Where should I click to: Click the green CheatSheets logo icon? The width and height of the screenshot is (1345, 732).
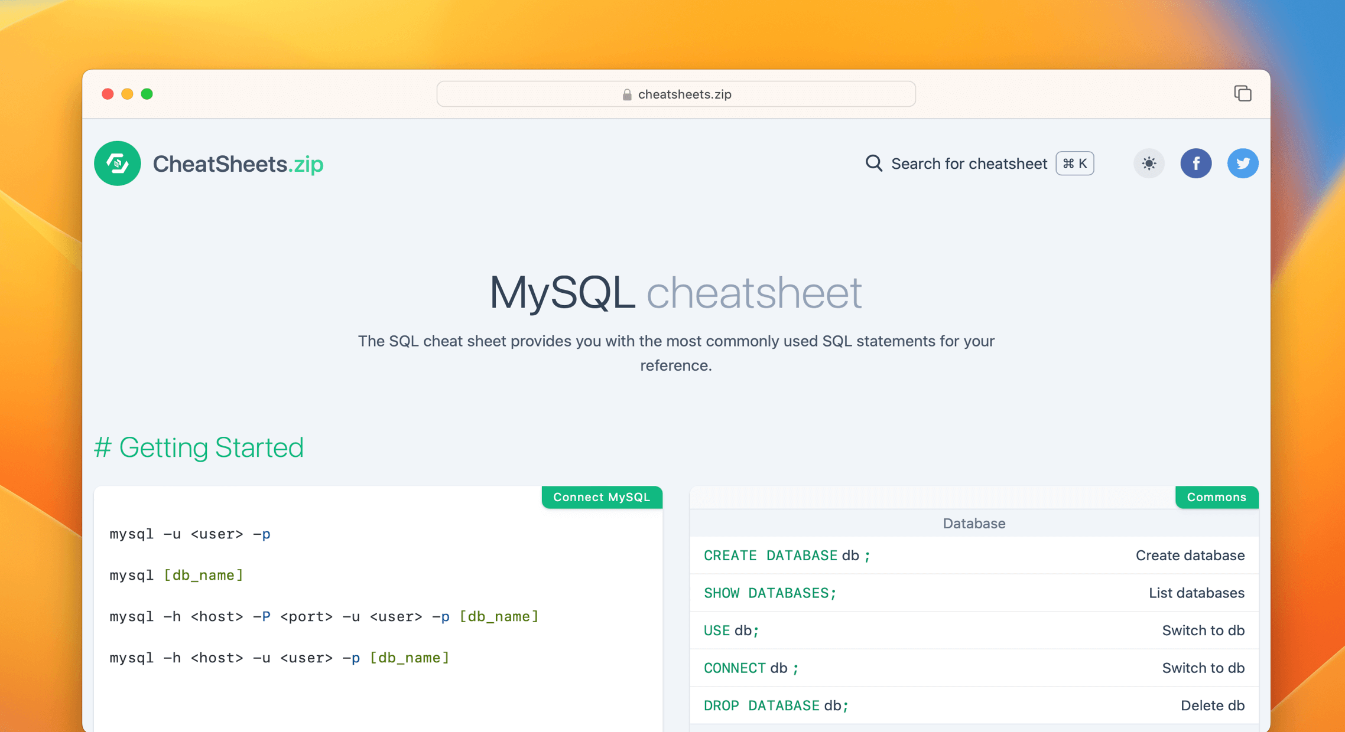coord(117,164)
